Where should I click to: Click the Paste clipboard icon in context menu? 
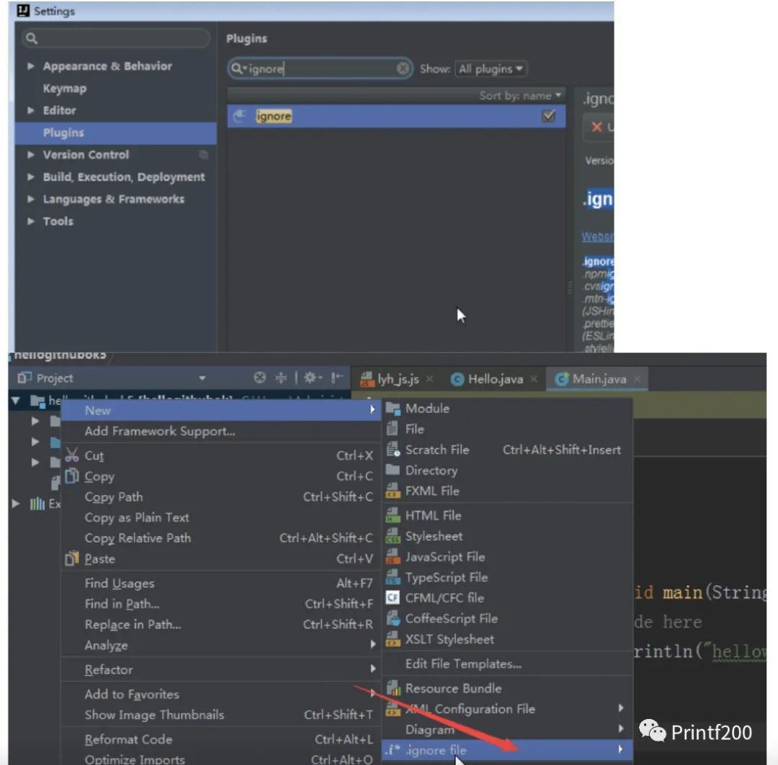tap(72, 558)
